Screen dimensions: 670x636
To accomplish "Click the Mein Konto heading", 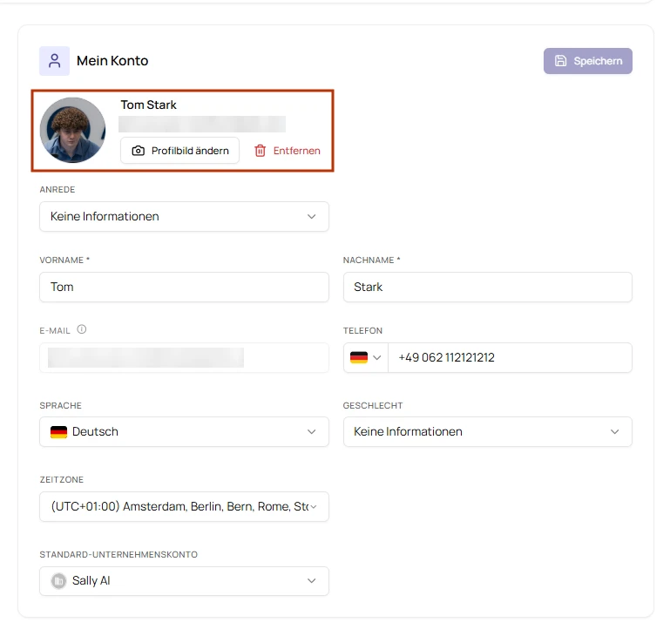I will point(112,61).
